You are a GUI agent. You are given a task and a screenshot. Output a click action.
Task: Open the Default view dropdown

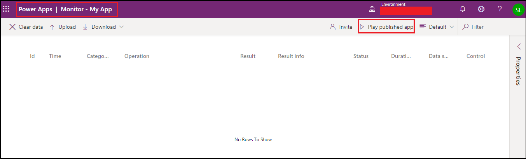click(437, 27)
